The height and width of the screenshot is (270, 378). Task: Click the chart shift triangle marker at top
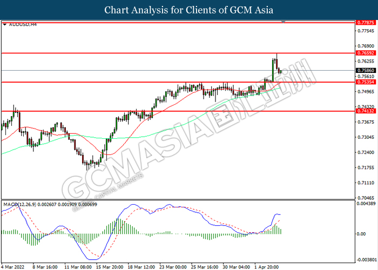point(283,22)
